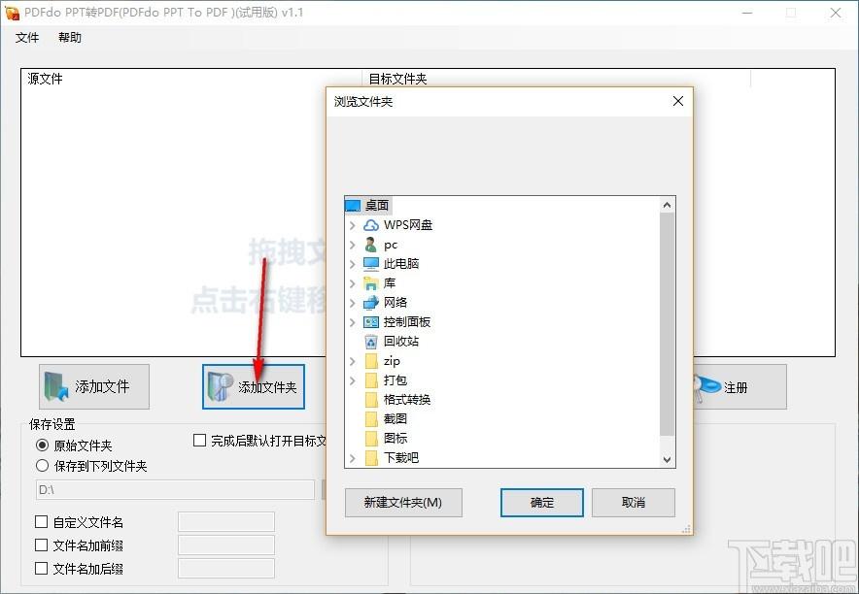
Task: Open the 文件 menu
Action: click(x=27, y=37)
